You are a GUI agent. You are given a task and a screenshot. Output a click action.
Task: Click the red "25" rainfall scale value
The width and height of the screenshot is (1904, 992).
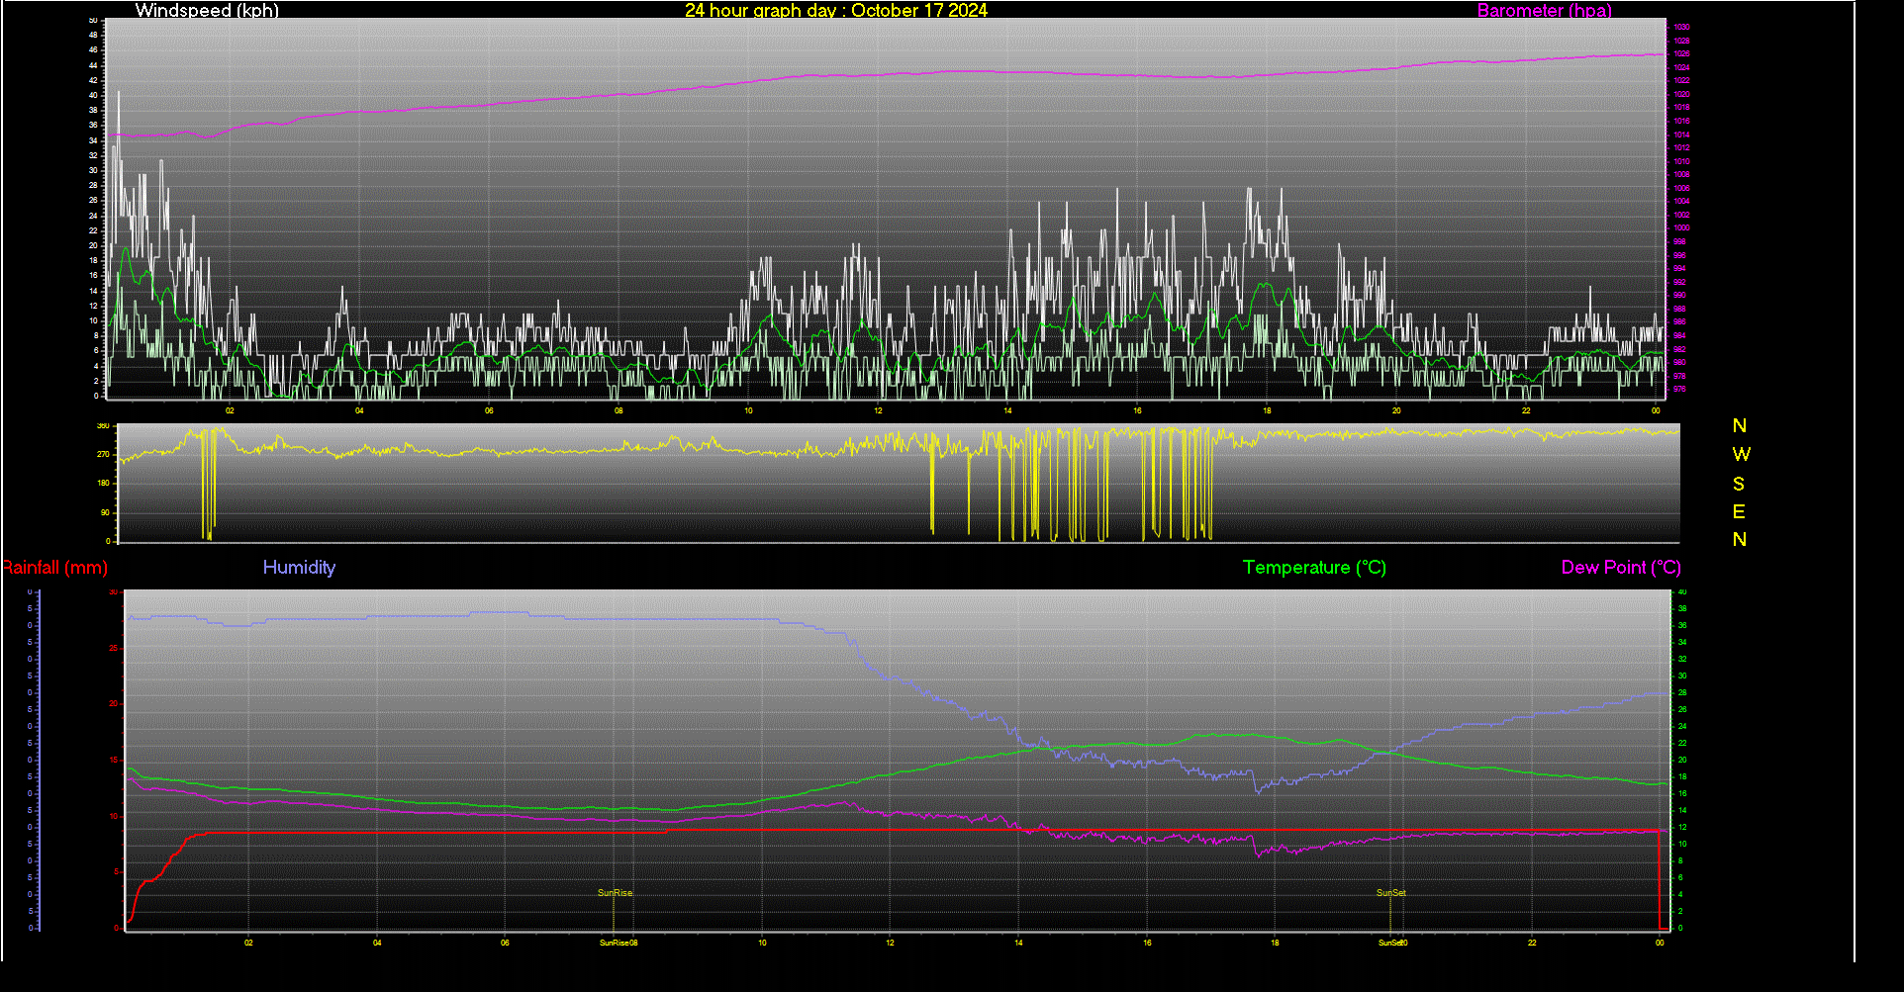(x=114, y=648)
